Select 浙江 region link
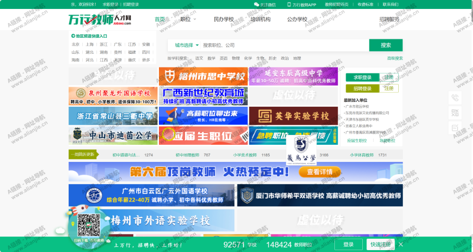 click(104, 44)
